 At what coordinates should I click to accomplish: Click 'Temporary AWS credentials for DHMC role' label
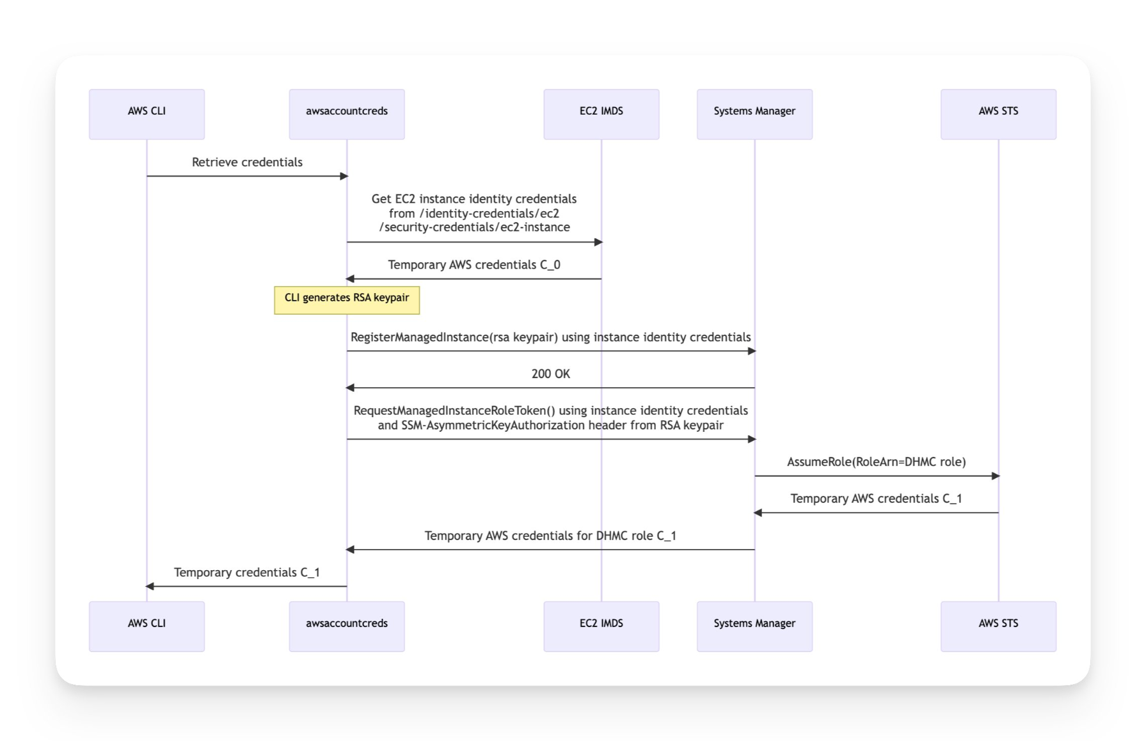click(550, 536)
